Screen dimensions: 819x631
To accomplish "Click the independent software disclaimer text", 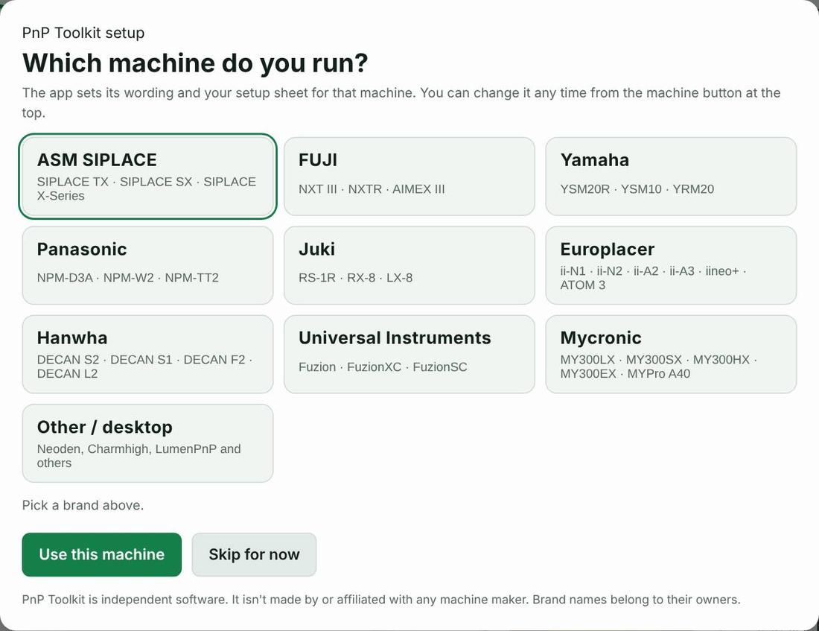I will [x=381, y=600].
